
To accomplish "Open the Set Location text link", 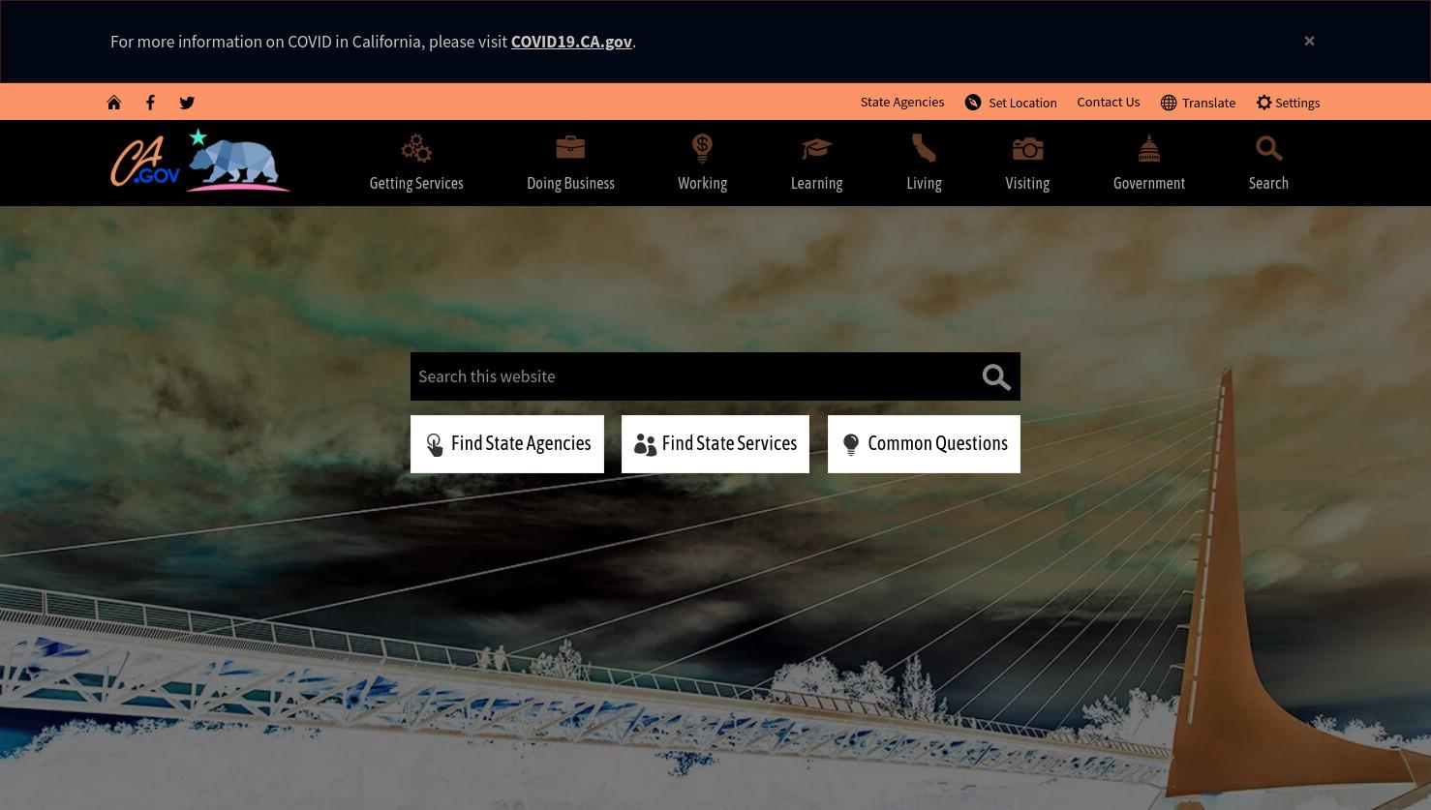I will click(x=1022, y=103).
